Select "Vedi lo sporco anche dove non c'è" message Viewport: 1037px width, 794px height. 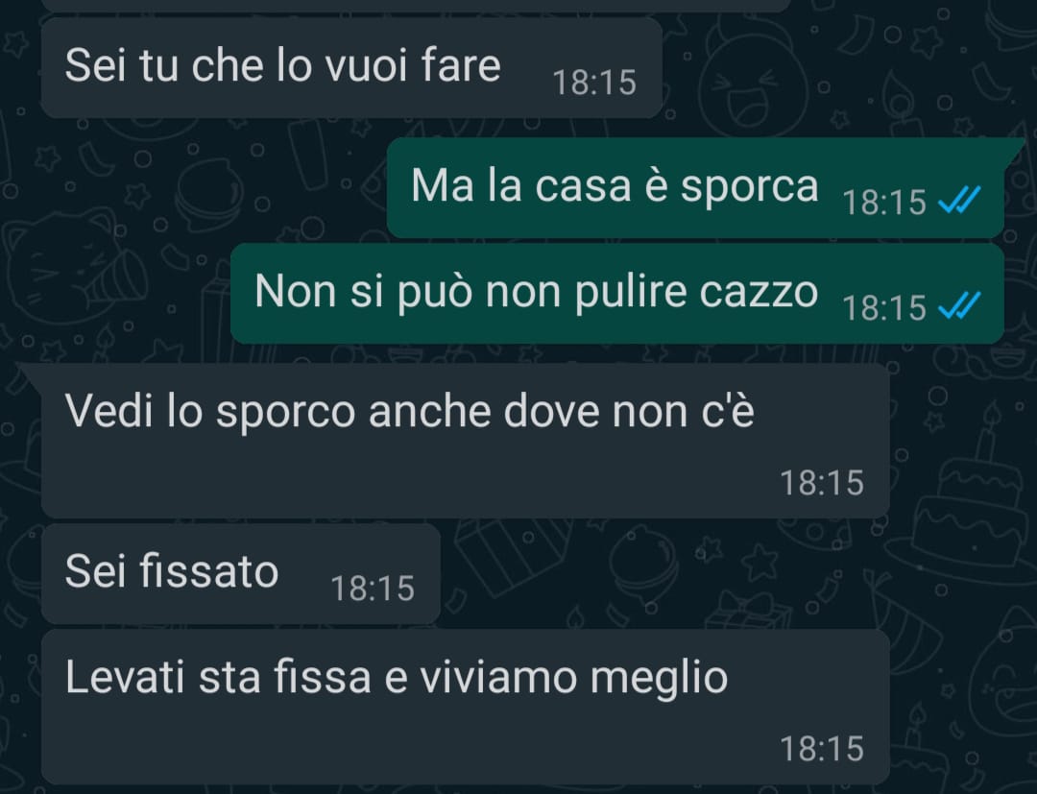[465, 441]
